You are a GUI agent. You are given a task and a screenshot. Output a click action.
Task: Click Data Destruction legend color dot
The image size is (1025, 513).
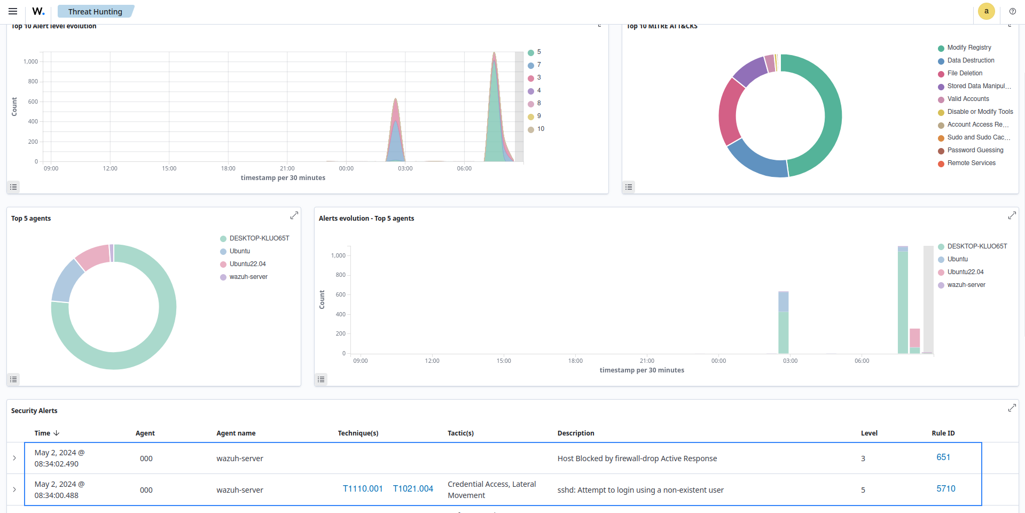click(x=941, y=61)
